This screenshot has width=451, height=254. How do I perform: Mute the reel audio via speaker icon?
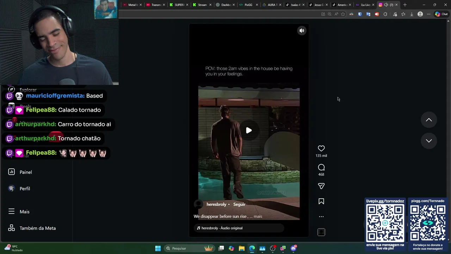tap(302, 31)
